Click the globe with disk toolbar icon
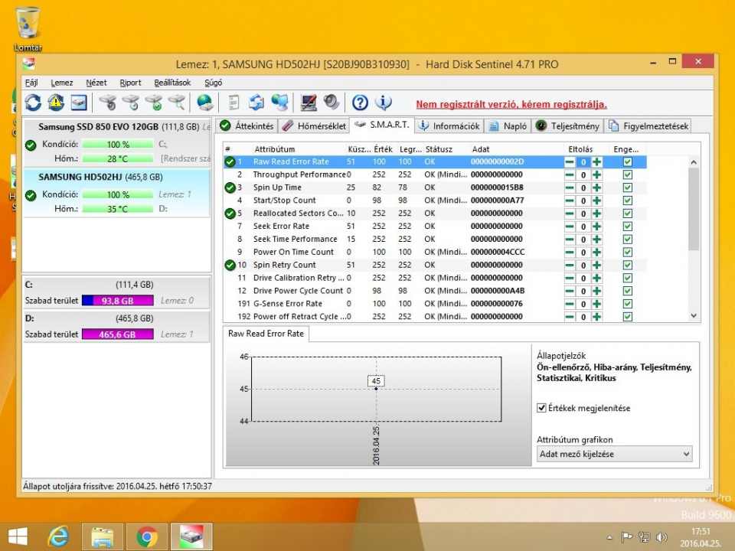 coord(205,102)
